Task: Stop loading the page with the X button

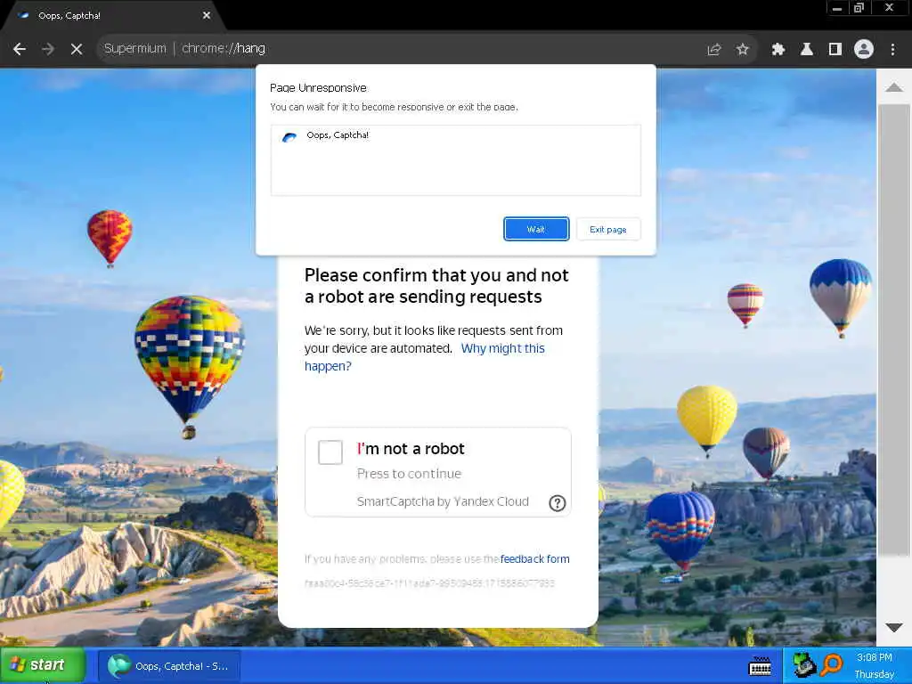Action: tap(77, 49)
